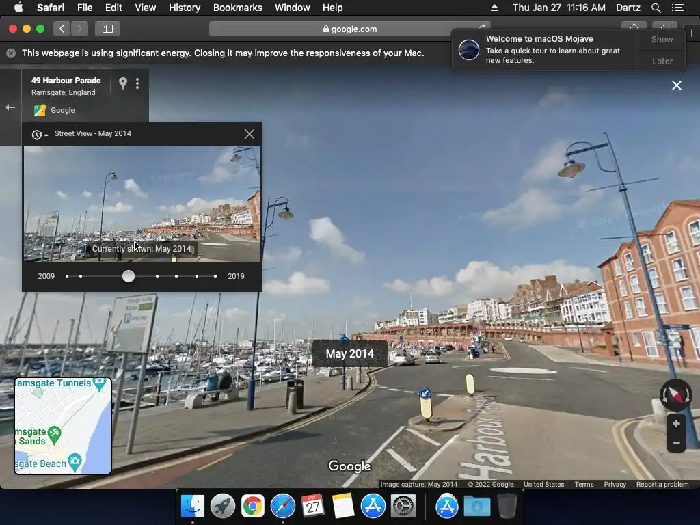Open the Bookmarks menu

pos(237,8)
